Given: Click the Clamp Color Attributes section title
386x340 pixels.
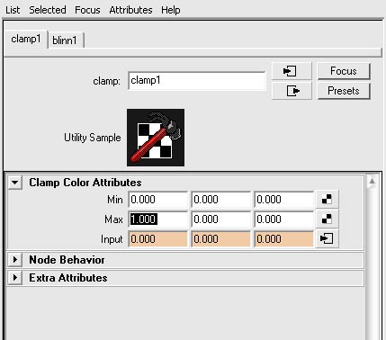Looking at the screenshot, I should coord(85,183).
